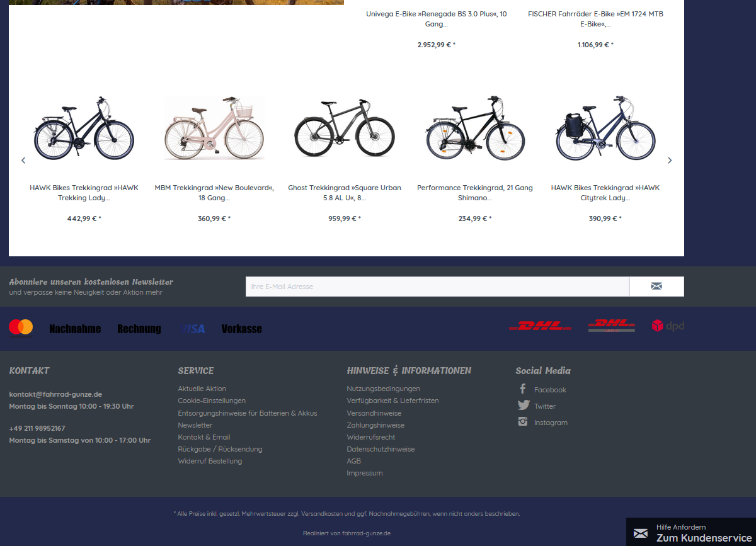Click the Facebook icon
The width and height of the screenshot is (756, 546).
[522, 389]
